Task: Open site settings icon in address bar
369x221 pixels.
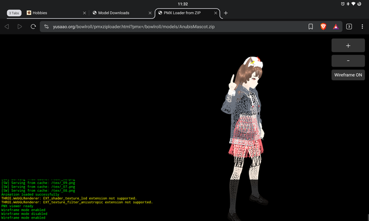Action: [46, 27]
